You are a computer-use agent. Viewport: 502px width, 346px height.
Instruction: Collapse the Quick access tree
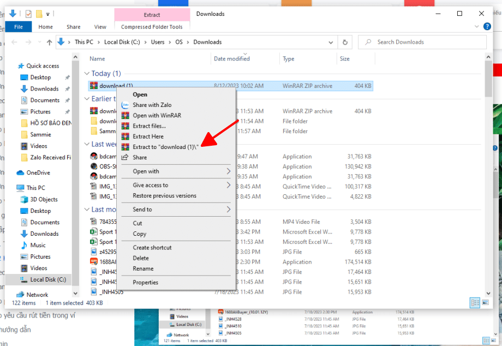(x=13, y=65)
